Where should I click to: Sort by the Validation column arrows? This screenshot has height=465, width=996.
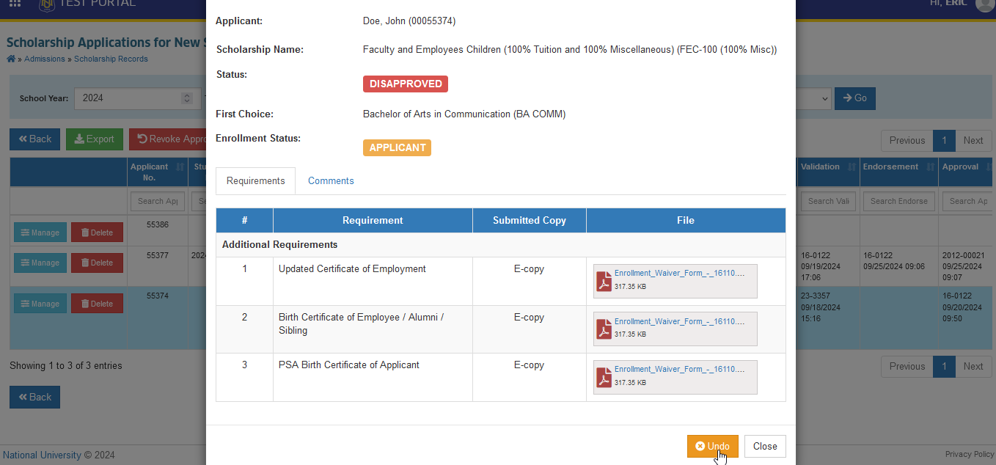(x=852, y=167)
